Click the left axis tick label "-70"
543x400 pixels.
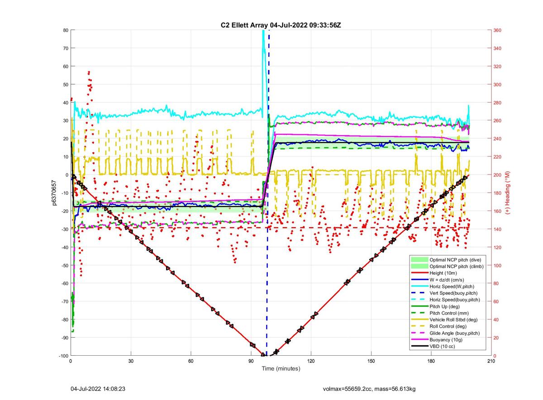tap(64, 301)
